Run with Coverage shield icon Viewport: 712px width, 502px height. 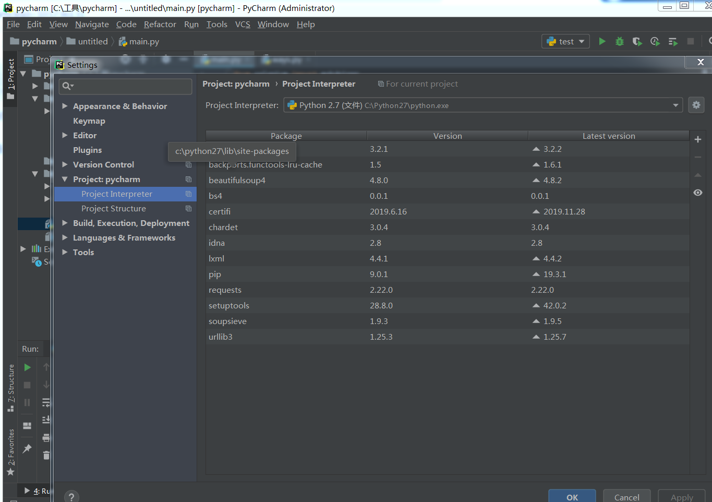tap(637, 41)
